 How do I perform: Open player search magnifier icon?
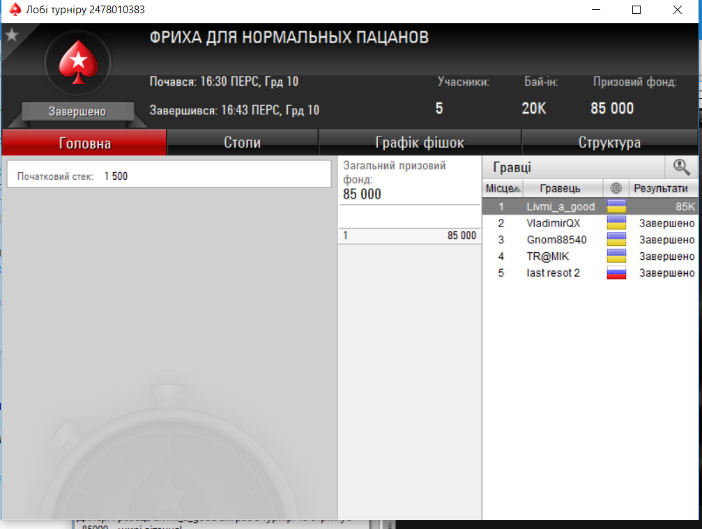tap(681, 167)
